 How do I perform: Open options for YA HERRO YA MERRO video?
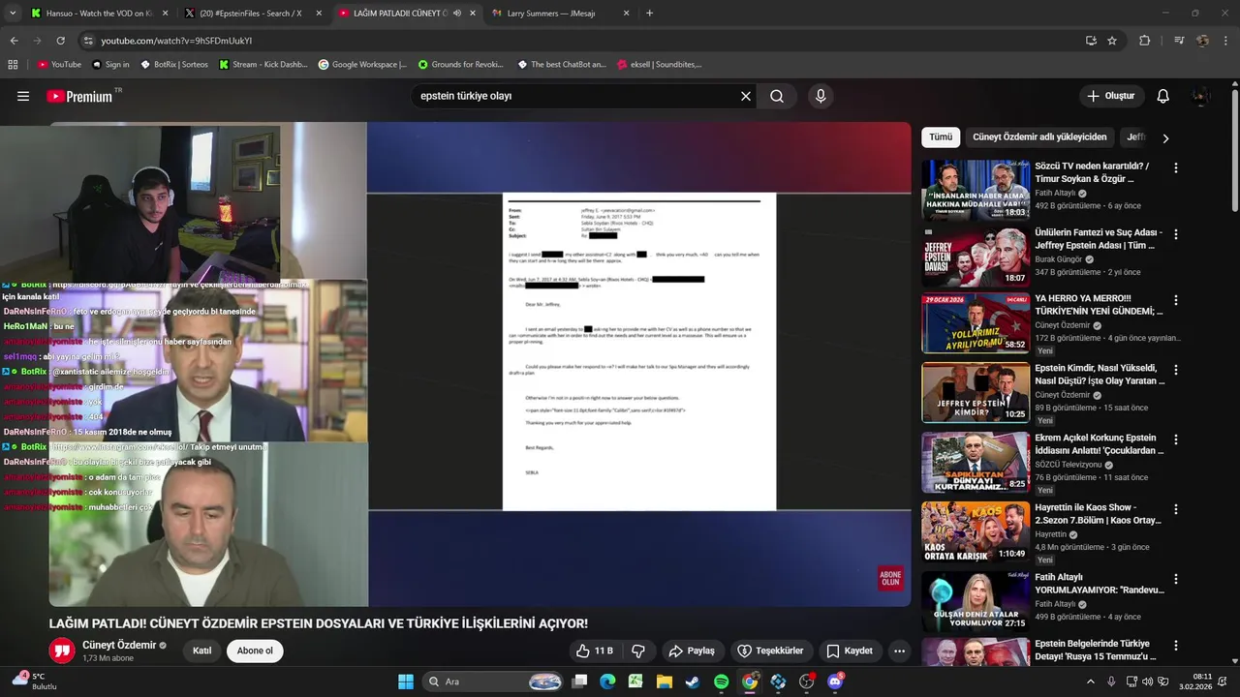click(1176, 301)
